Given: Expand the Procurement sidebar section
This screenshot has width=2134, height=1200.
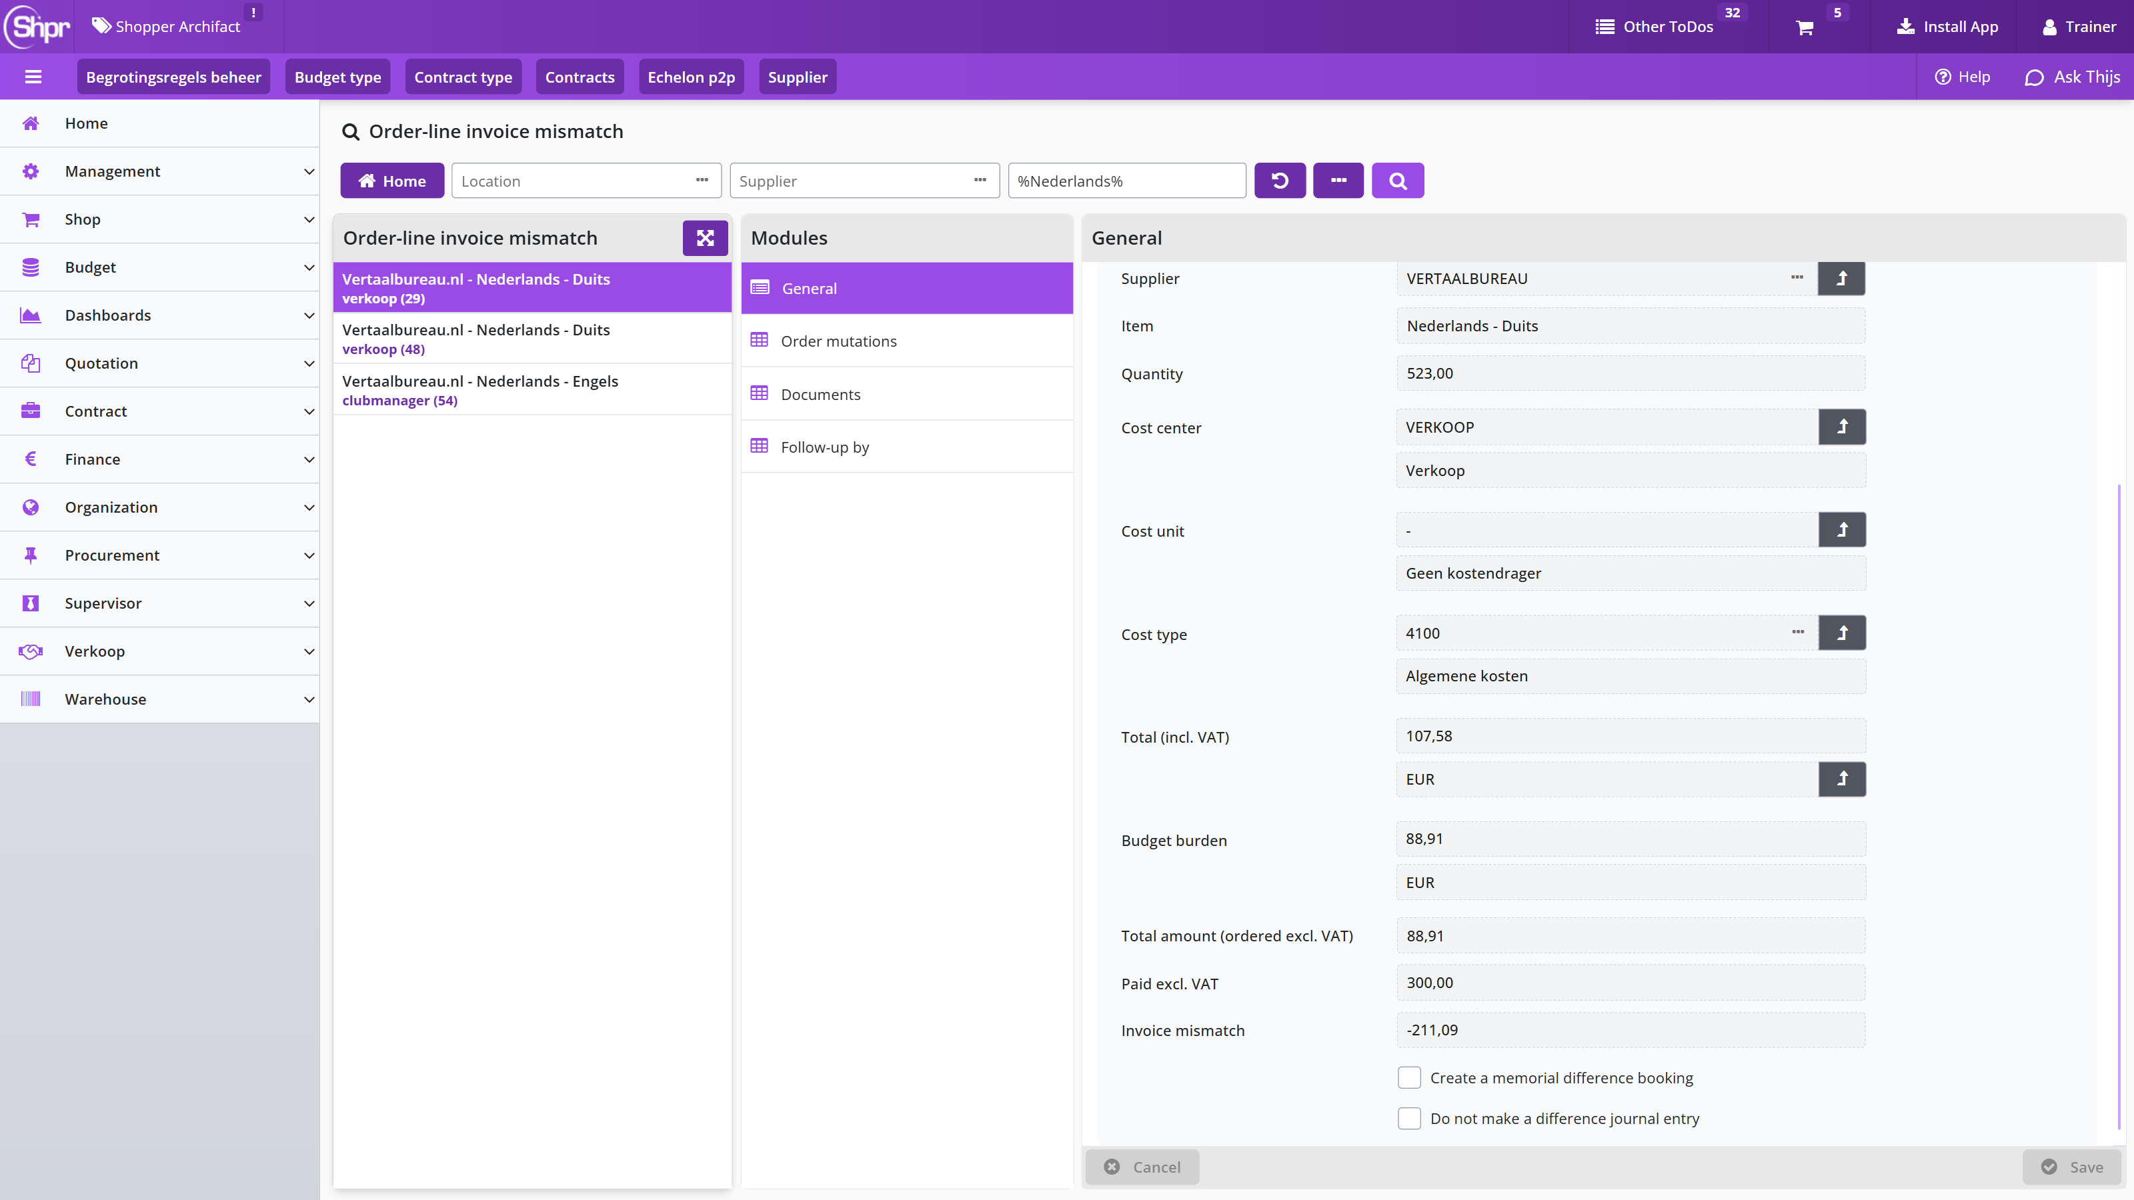Looking at the screenshot, I should [x=159, y=556].
